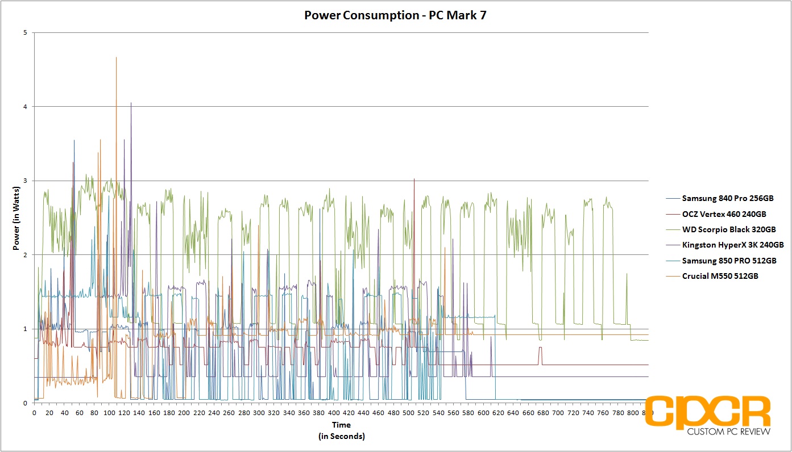Click the x-axis tick label 700
Viewport: 792px width, 452px height.
click(x=558, y=412)
